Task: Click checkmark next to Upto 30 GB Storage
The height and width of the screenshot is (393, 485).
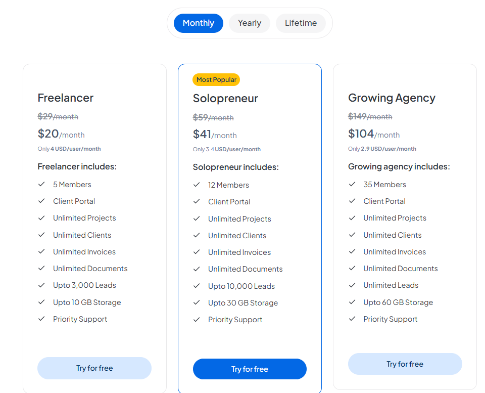Action: tap(197, 303)
